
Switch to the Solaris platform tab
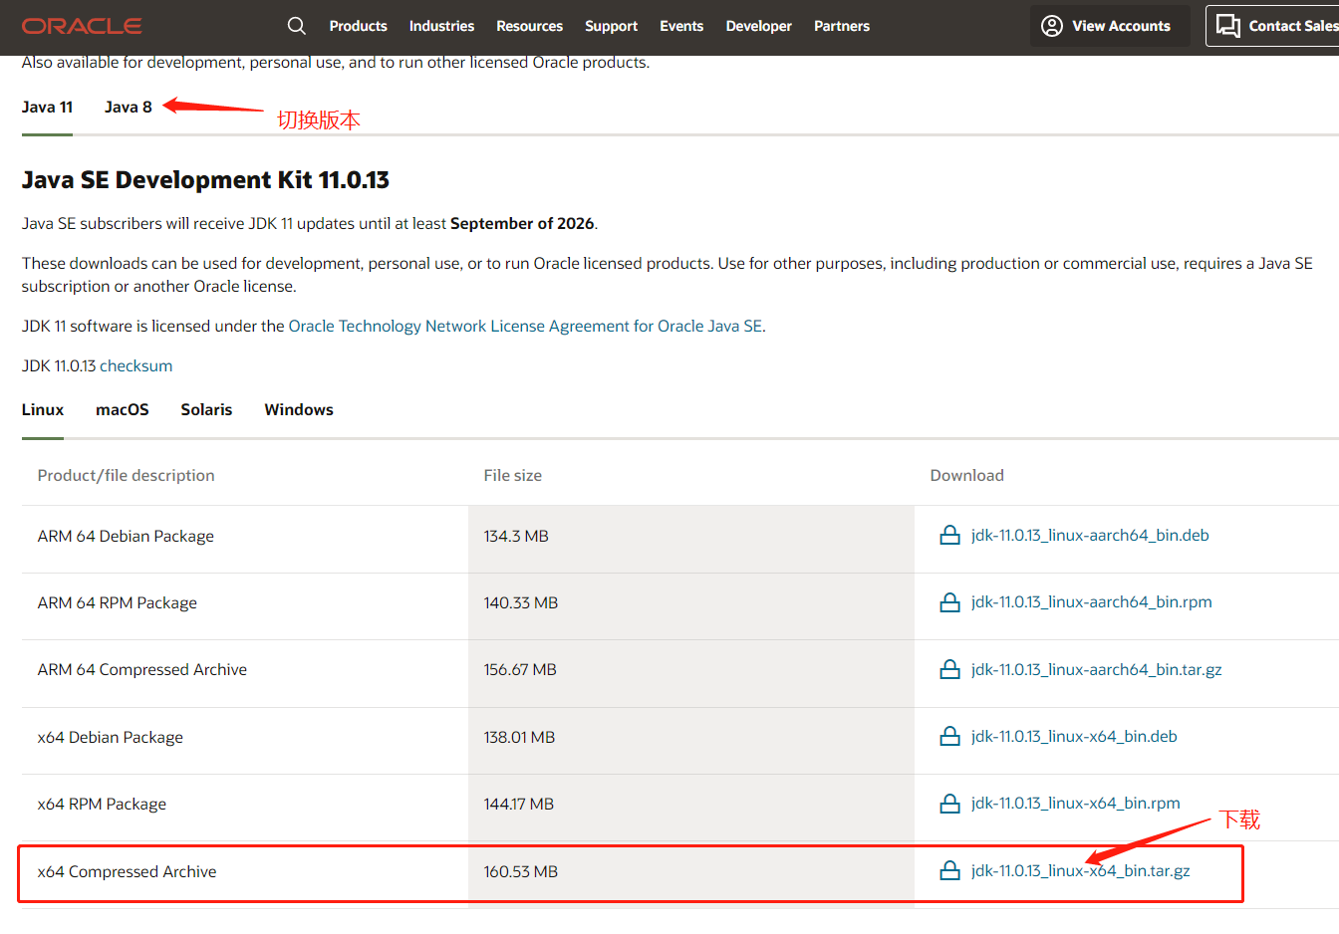[x=206, y=409]
